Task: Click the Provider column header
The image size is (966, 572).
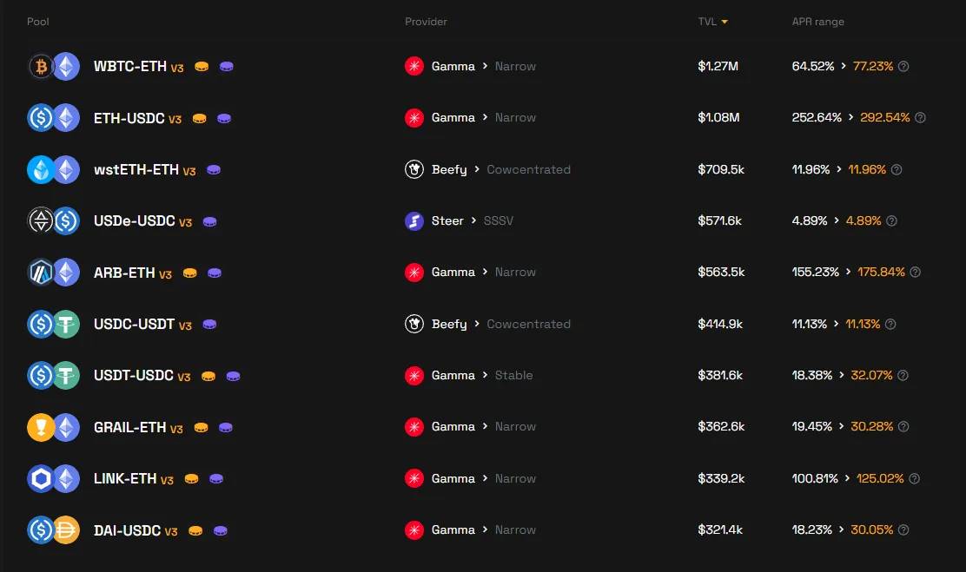Action: pos(426,22)
